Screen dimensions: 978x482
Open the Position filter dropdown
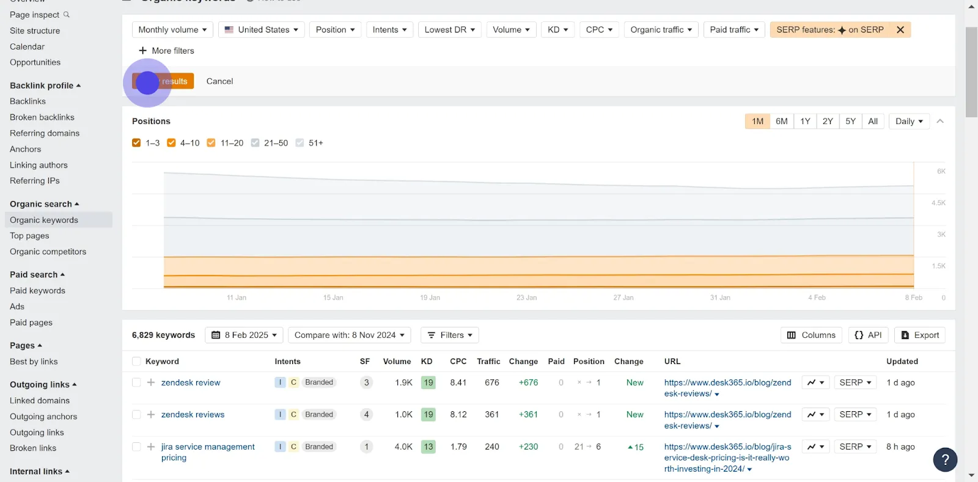335,29
